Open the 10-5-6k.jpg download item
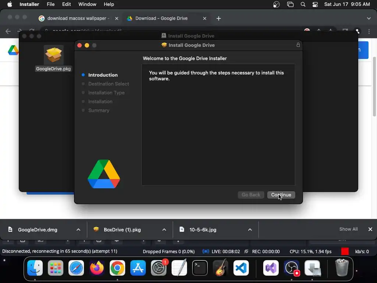Viewport: 377px width, 283px height. click(x=203, y=230)
